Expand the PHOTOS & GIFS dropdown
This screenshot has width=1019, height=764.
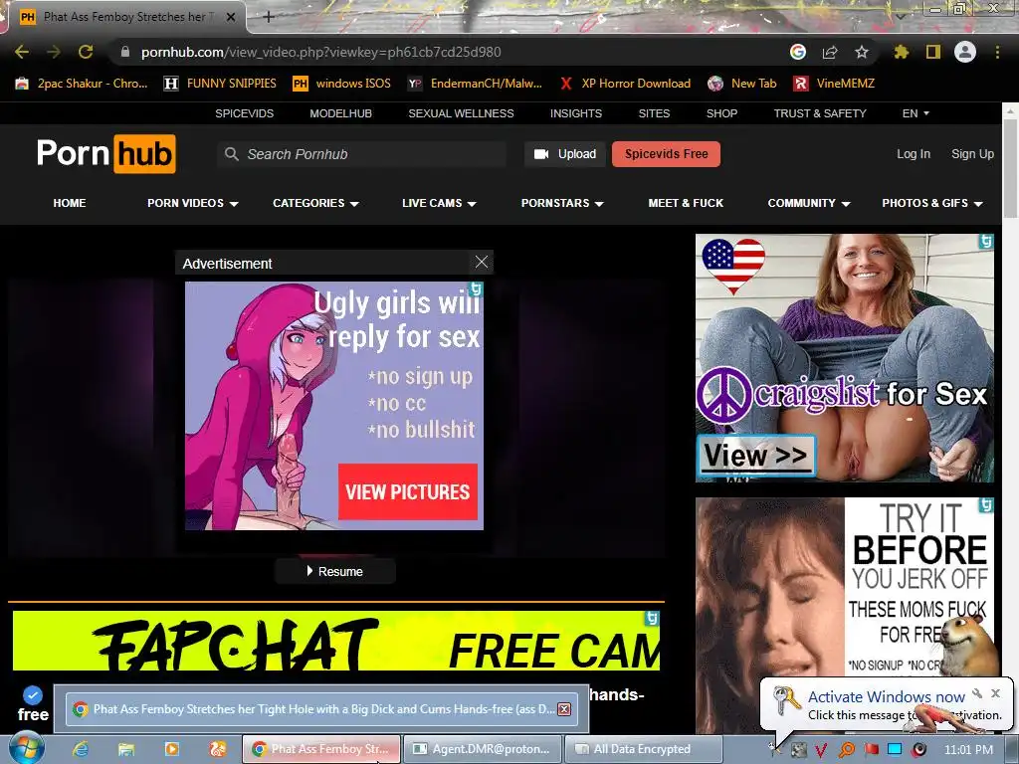click(x=932, y=203)
